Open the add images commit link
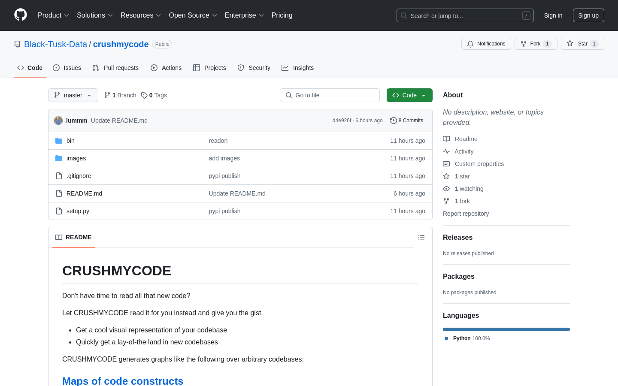This screenshot has height=386, width=618. (x=224, y=158)
